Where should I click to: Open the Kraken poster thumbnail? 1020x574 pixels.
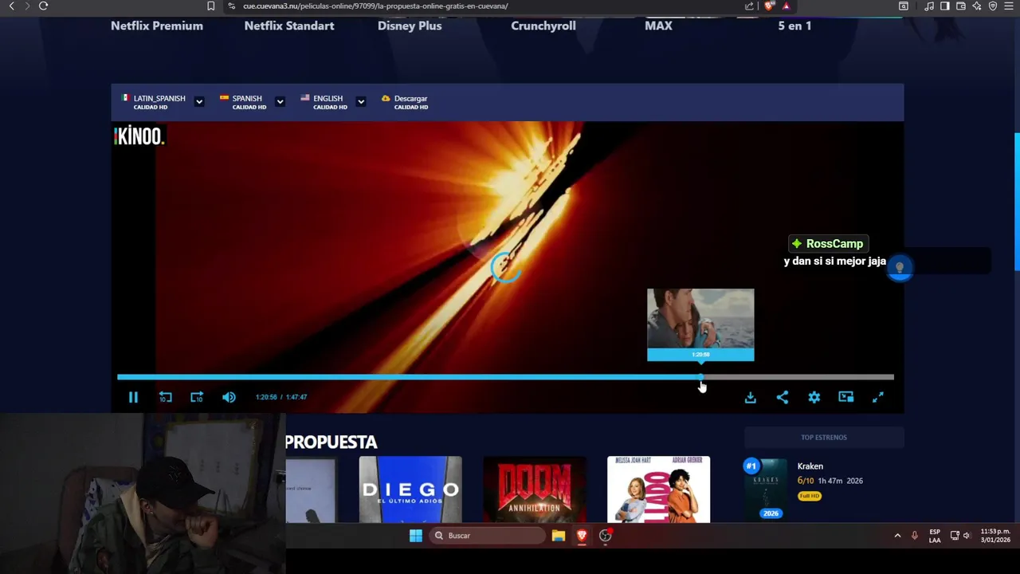click(x=766, y=488)
